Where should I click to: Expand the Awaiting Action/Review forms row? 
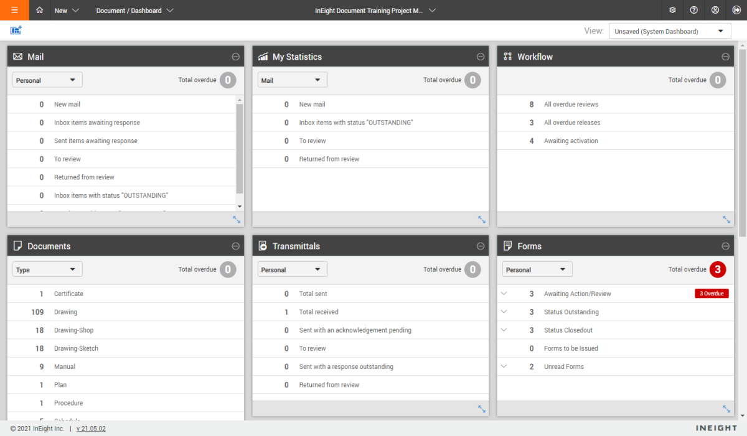coord(504,294)
